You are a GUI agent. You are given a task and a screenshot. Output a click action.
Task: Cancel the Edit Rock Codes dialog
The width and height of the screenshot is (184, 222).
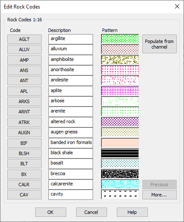pos(91,212)
